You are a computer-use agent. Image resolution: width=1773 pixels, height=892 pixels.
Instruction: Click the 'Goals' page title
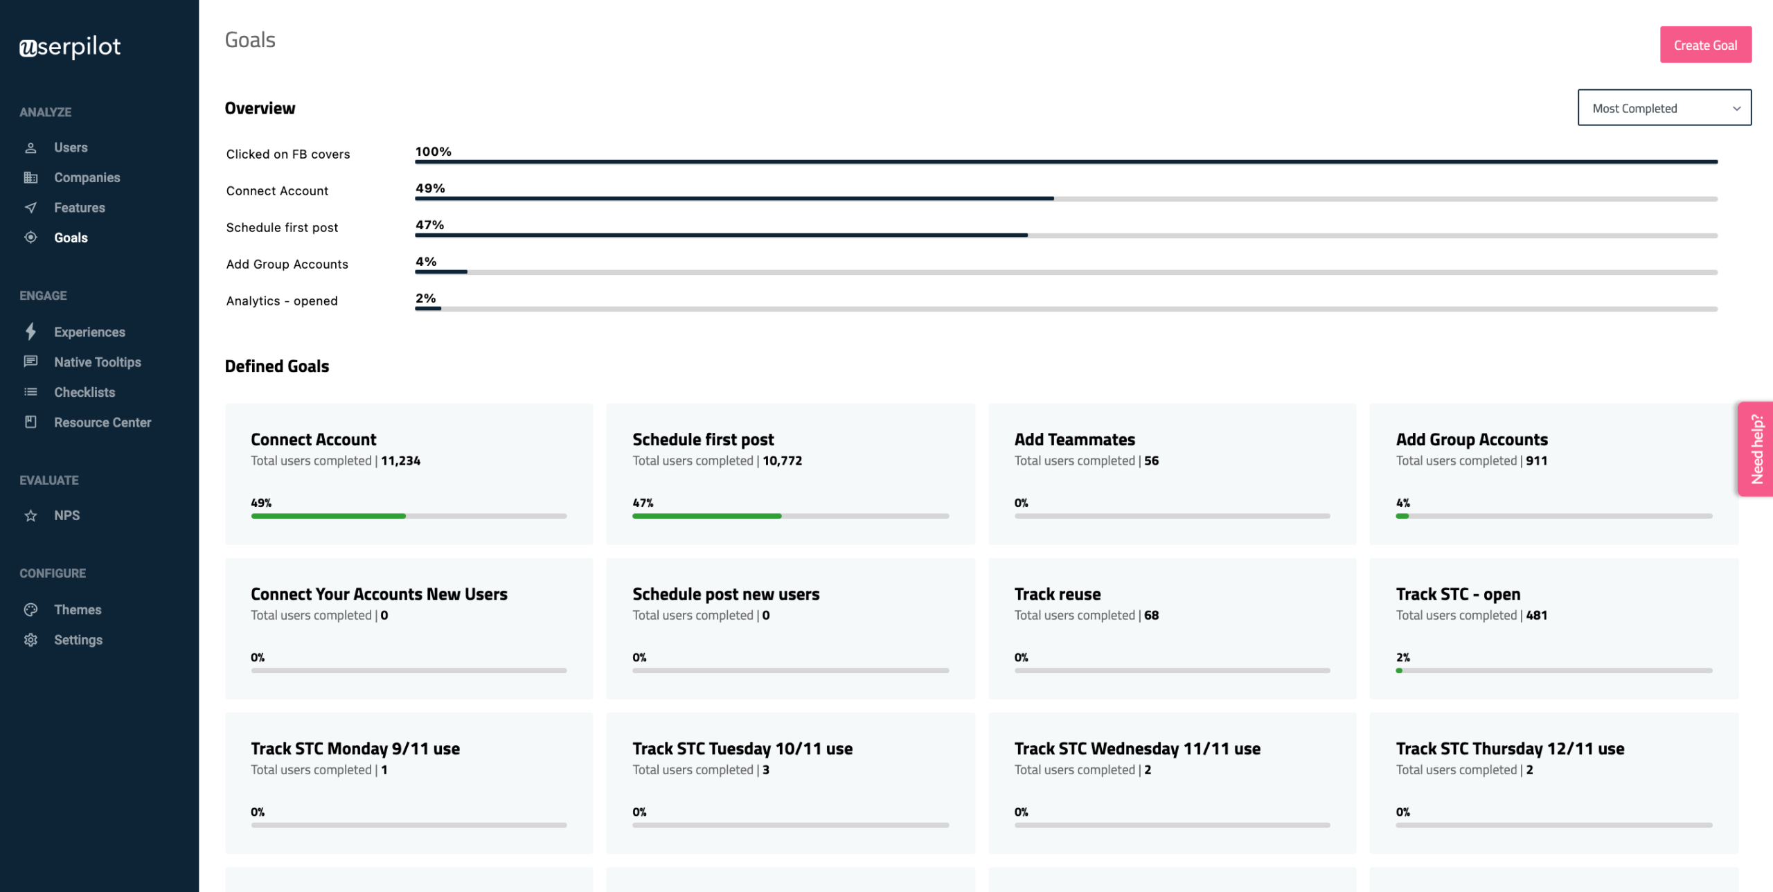pyautogui.click(x=250, y=40)
